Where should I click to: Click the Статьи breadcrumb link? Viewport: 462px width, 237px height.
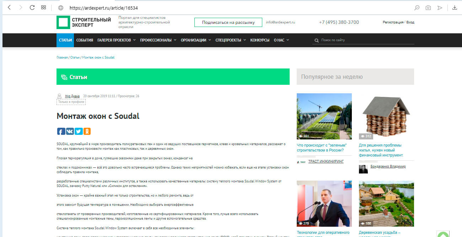coord(75,57)
